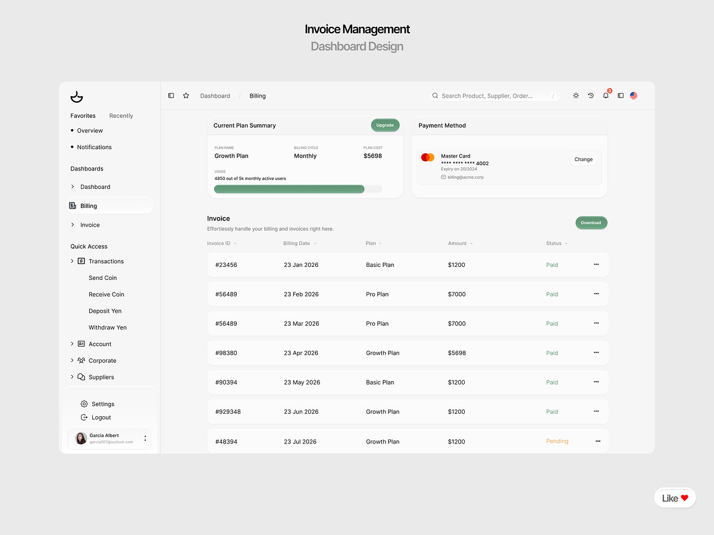Open notifications with the bell icon
The height and width of the screenshot is (535, 714).
pos(605,95)
